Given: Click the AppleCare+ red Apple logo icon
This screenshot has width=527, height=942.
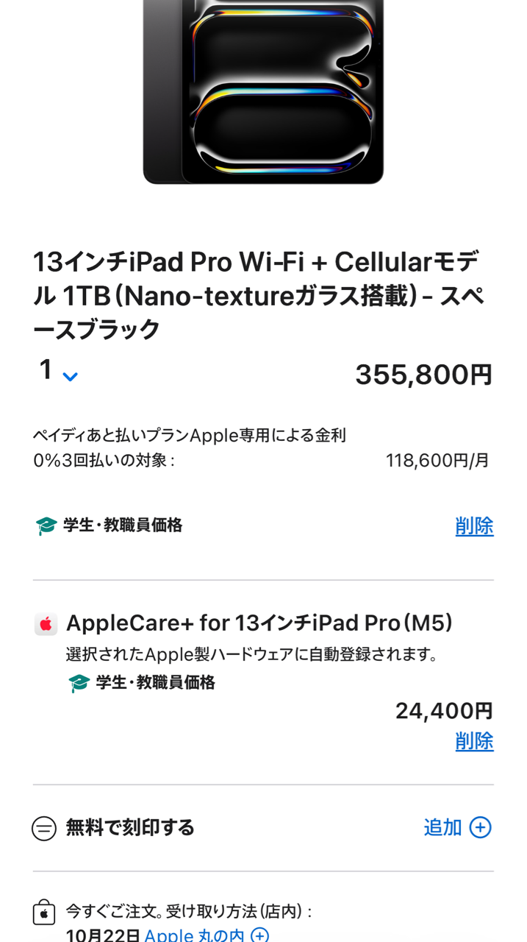Looking at the screenshot, I should tap(46, 624).
